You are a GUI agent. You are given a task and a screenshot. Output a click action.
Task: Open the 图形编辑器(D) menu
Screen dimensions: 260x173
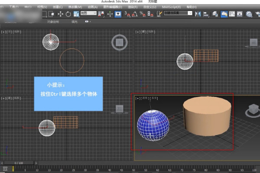[113, 7]
